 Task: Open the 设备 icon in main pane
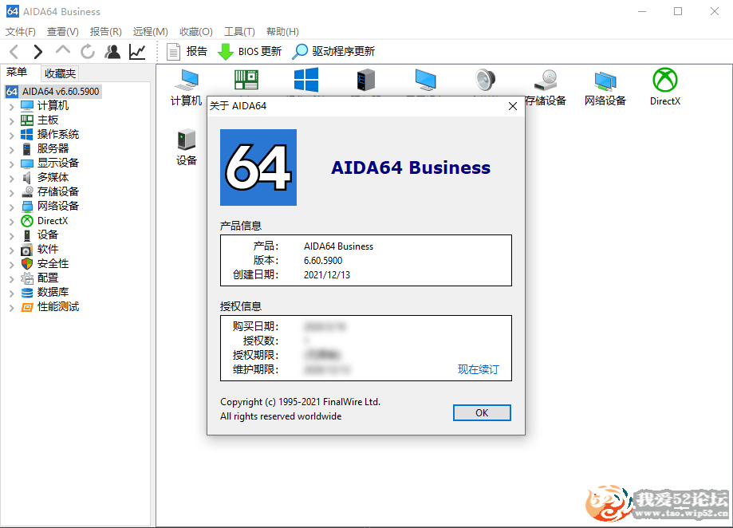tap(187, 148)
